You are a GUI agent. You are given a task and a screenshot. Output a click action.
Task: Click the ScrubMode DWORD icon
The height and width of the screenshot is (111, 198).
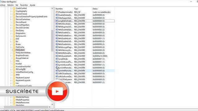click(57, 59)
